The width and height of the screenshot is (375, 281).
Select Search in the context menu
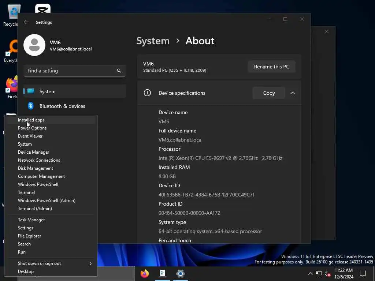tap(51, 244)
